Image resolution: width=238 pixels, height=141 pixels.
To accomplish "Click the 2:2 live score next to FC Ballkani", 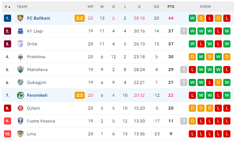I will [x=80, y=18].
